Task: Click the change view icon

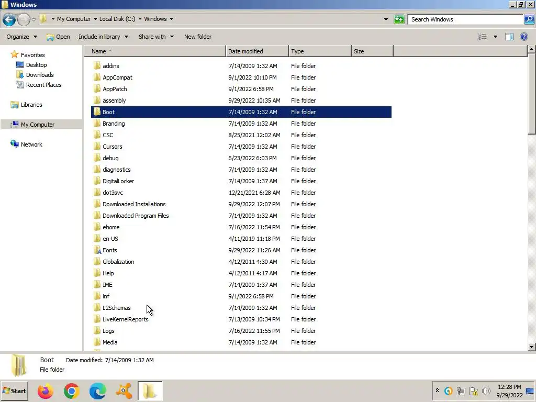Action: pyautogui.click(x=482, y=37)
